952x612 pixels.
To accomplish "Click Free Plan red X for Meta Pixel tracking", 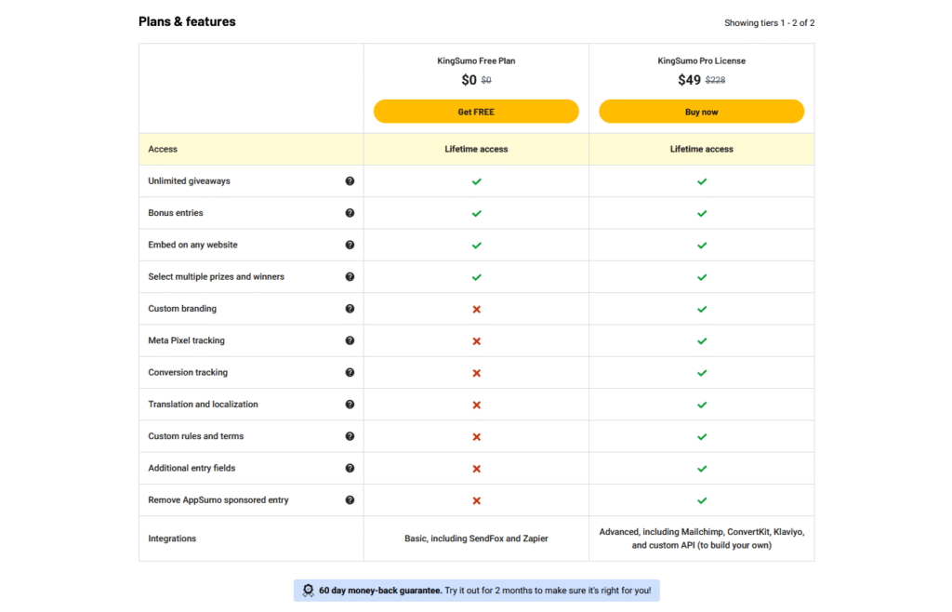I will click(x=477, y=341).
